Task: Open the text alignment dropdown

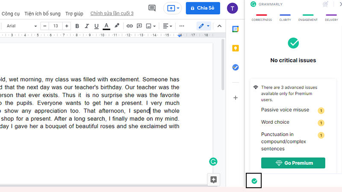Action: (x=168, y=26)
